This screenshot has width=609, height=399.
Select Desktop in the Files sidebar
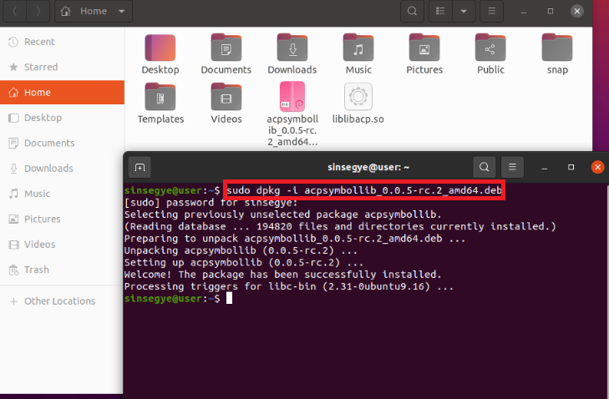[62, 118]
